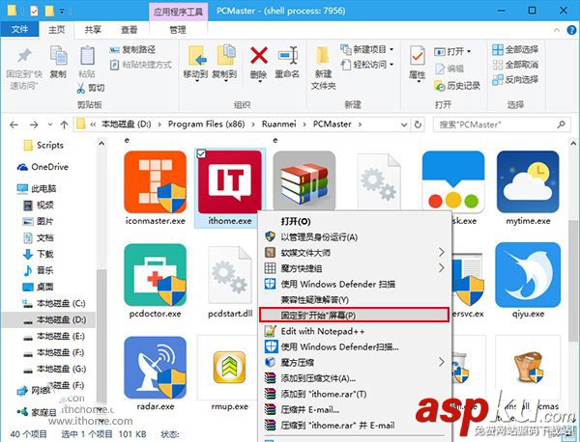Click the Select All ribbon button
This screenshot has width=580, height=442.
tap(515, 49)
